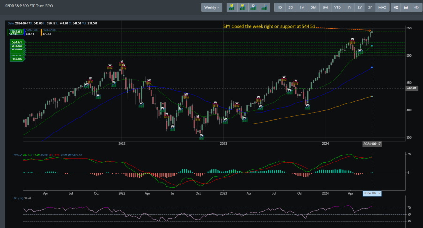Open the Weekly timeframe dropdown
Viewport: 423px width, 228px height.
(x=211, y=7)
